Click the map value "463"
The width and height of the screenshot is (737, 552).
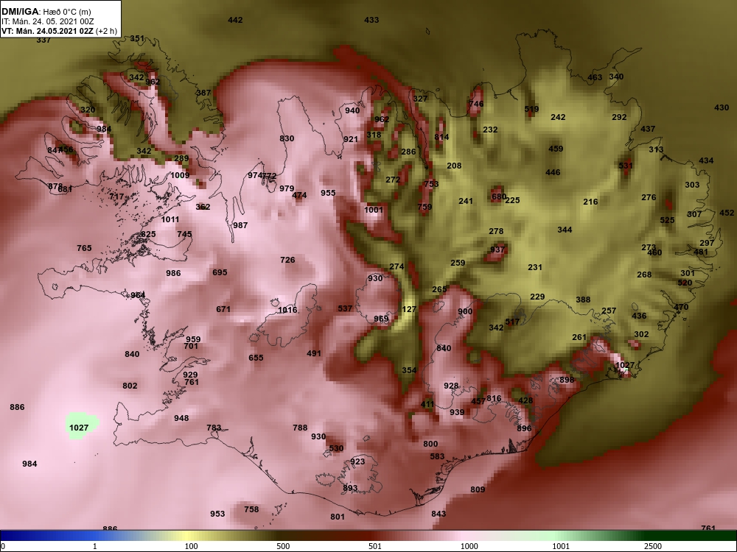click(595, 77)
